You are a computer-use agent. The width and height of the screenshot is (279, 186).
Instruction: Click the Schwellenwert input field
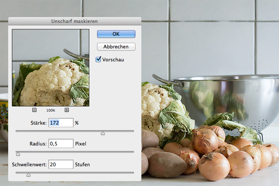[61, 164]
